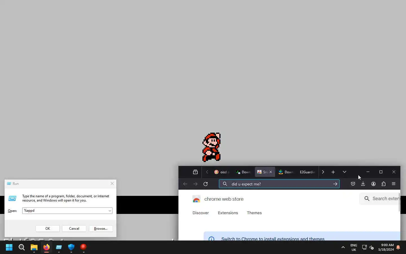Screen dimensions: 406x254
Task: Open a new browser tab
Action: (333, 172)
